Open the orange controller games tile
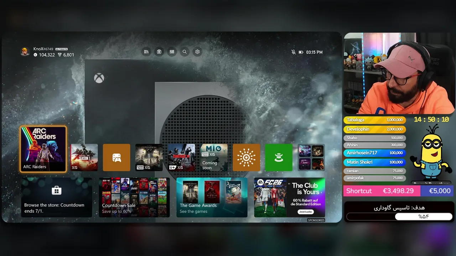The height and width of the screenshot is (256, 456). (116, 158)
